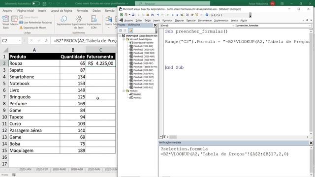Select cell with R$ 4.225,00

100,63
